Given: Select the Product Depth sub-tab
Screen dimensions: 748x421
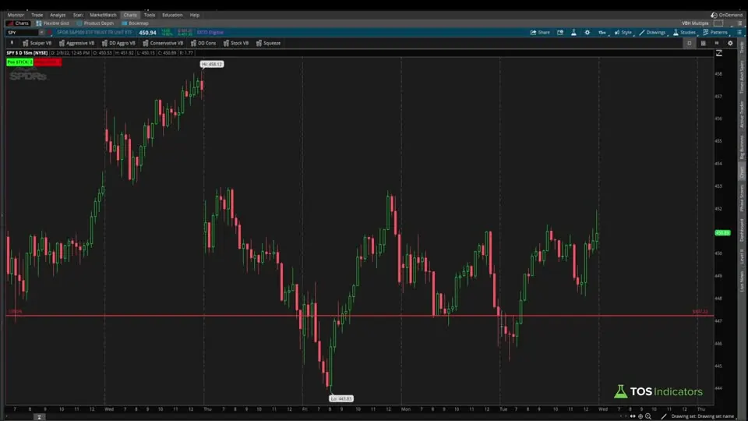Looking at the screenshot, I should click(95, 23).
